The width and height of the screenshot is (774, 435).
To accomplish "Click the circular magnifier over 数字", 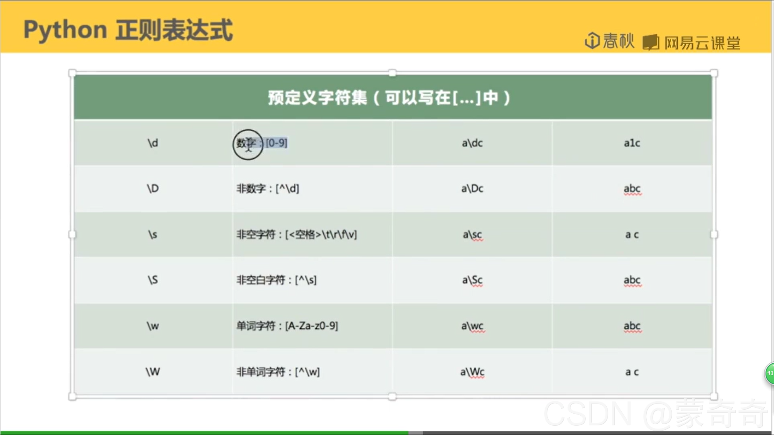I will pyautogui.click(x=248, y=145).
